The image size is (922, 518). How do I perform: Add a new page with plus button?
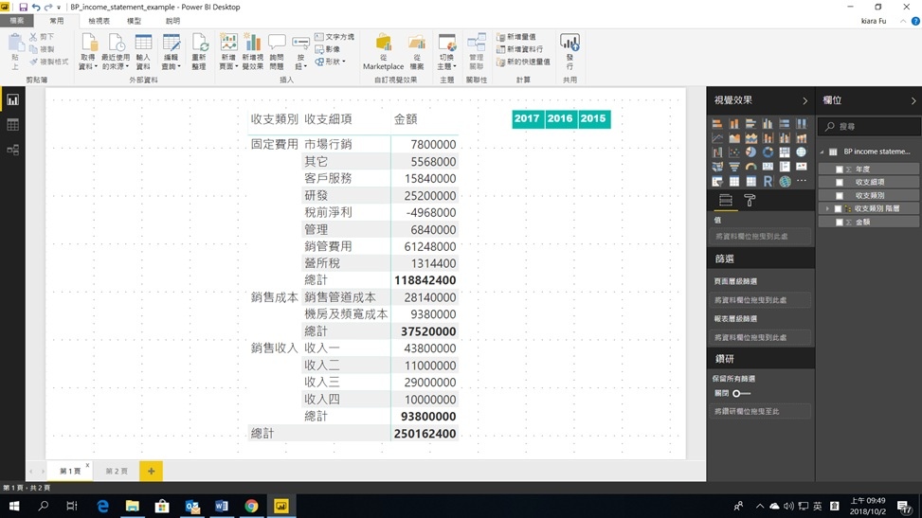(x=151, y=471)
